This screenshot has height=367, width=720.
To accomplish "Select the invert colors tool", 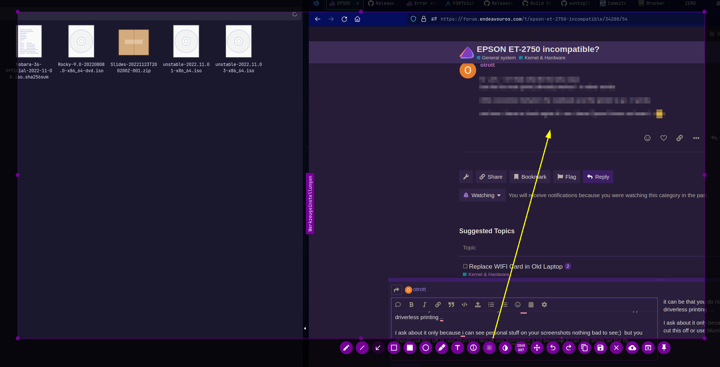I will tap(505, 347).
